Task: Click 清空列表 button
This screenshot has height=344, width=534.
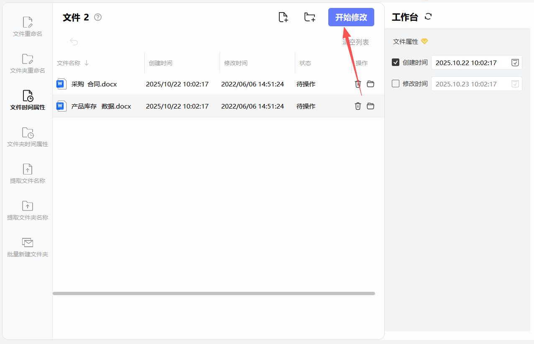Action: [x=356, y=42]
